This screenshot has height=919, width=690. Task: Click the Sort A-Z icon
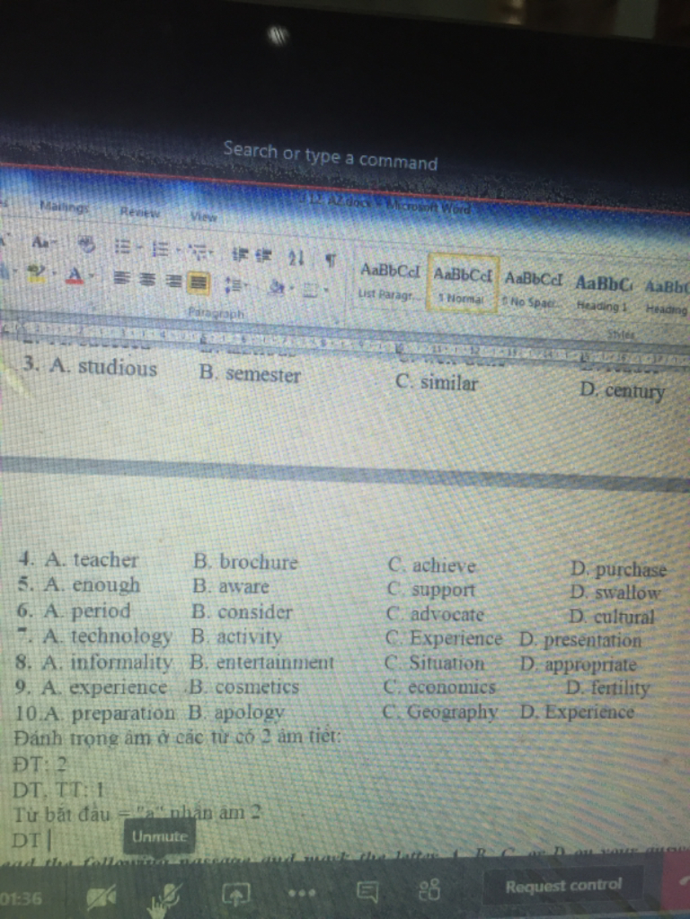point(296,257)
